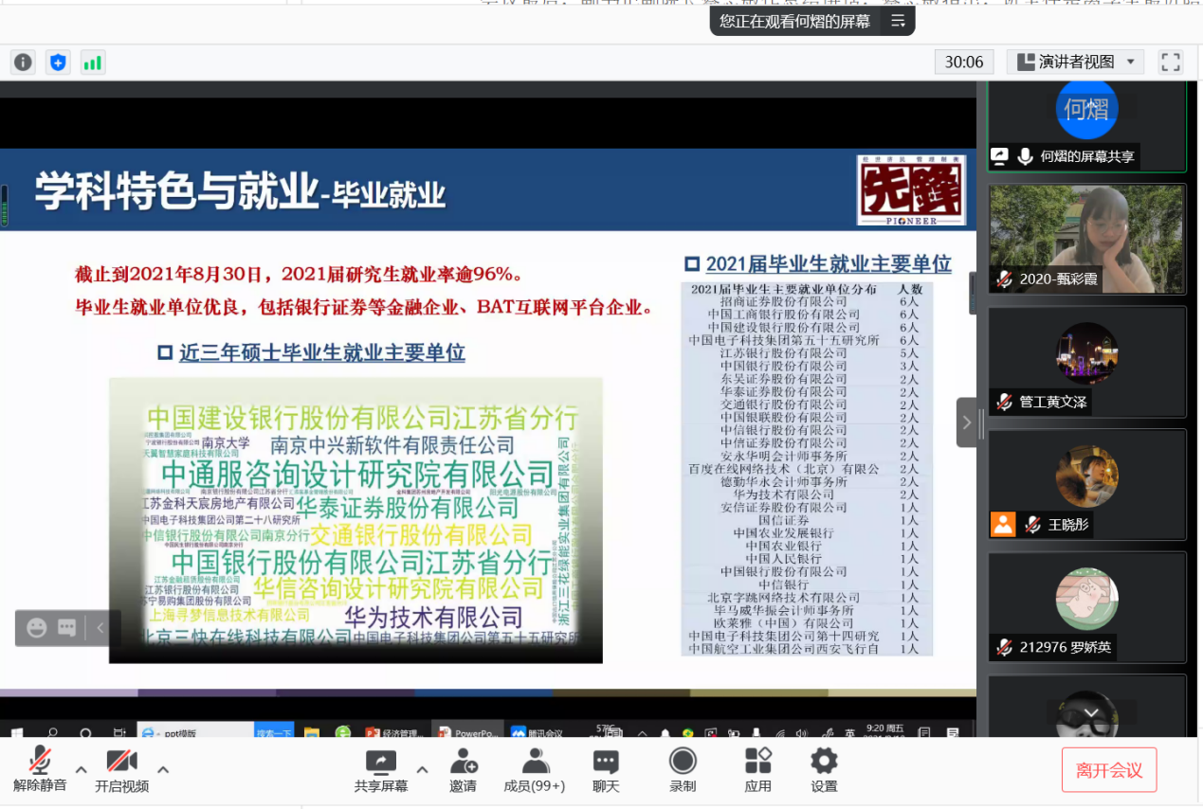Expand the Share Screen options arrow
The image size is (1203, 809).
tap(423, 769)
